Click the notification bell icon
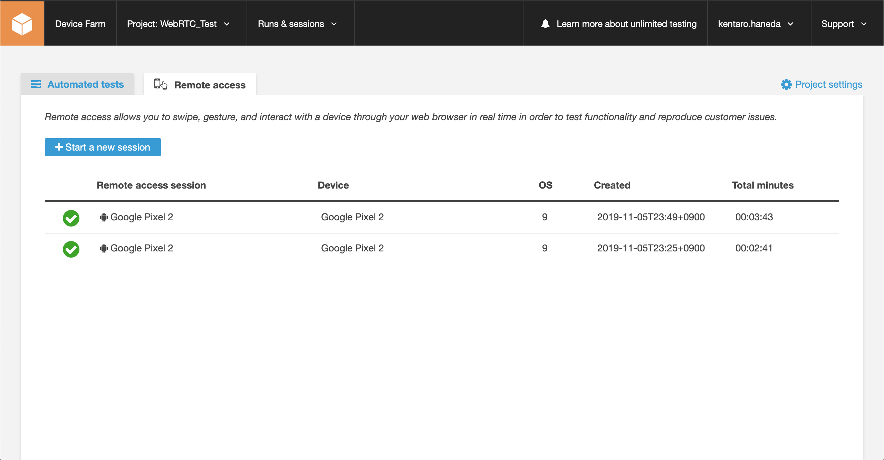Screen dimensions: 884x460 pos(545,24)
